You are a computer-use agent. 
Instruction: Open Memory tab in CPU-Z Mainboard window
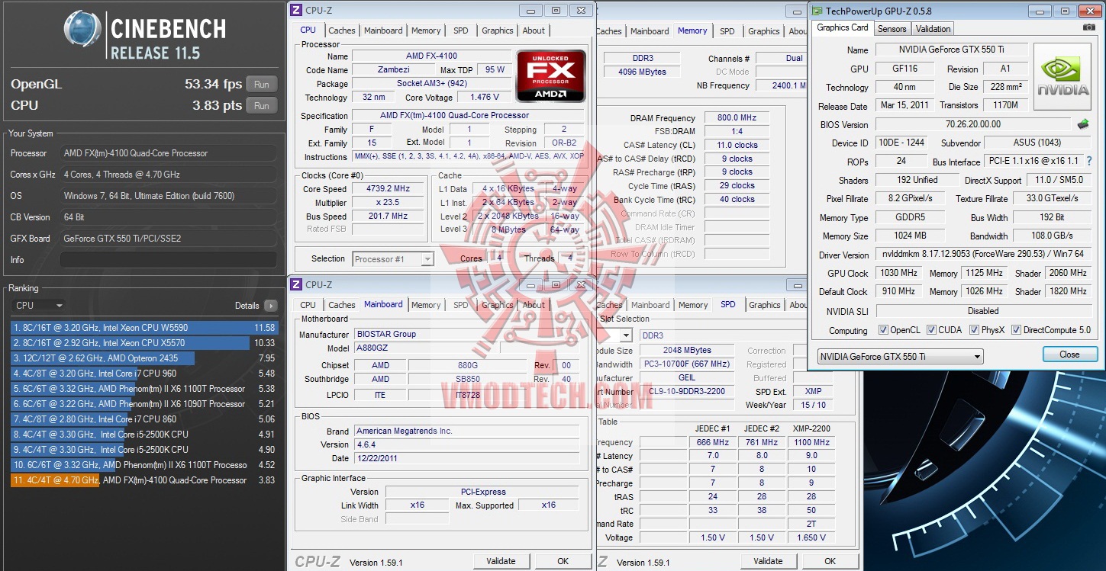pyautogui.click(x=426, y=305)
